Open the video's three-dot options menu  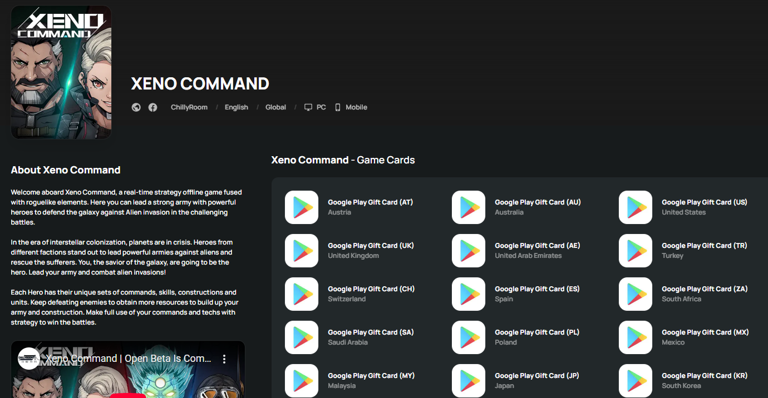[224, 359]
